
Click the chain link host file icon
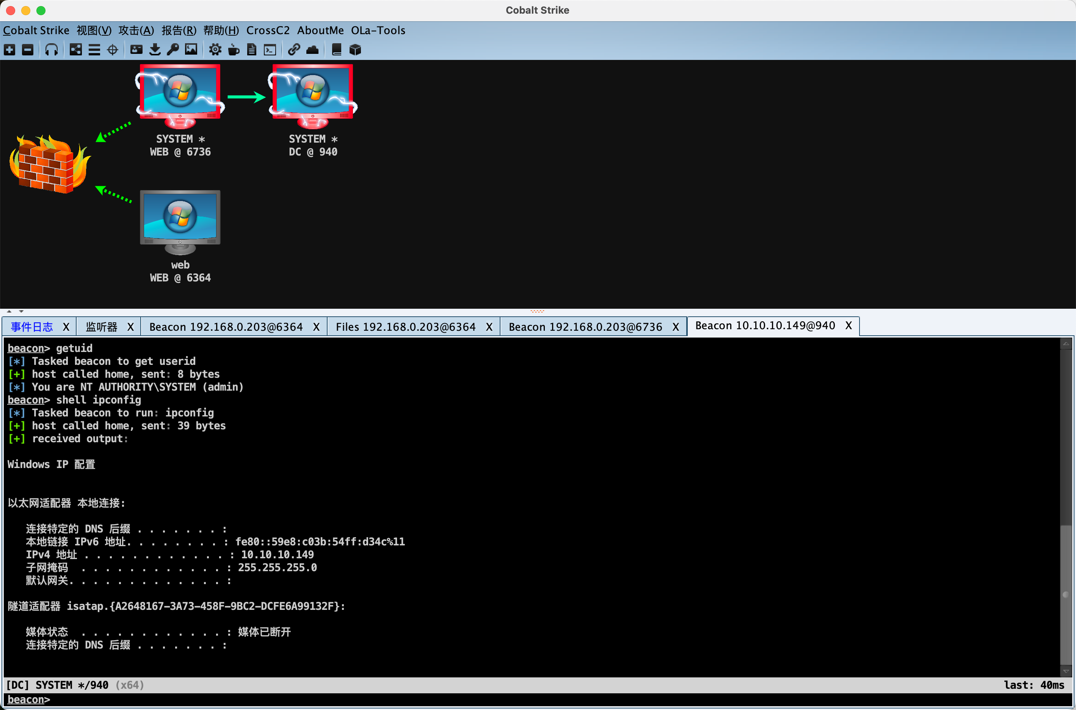pyautogui.click(x=294, y=49)
